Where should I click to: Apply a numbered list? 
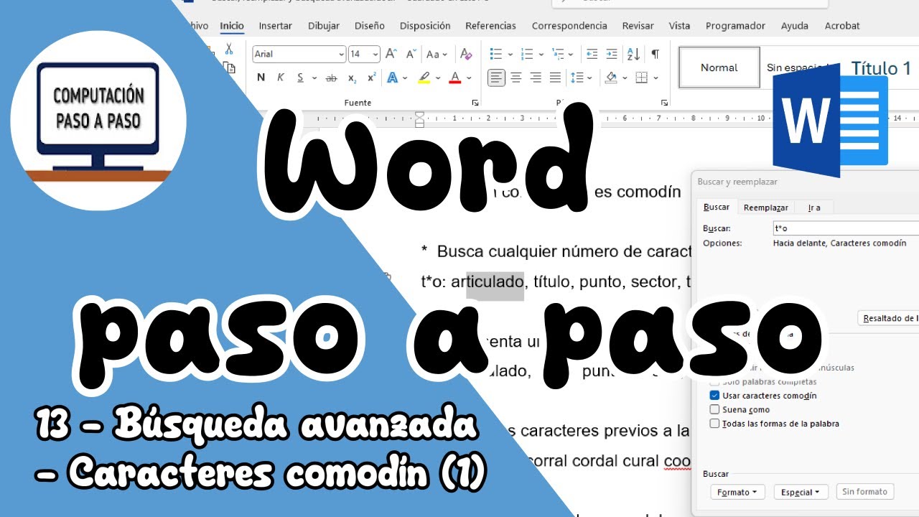527,54
